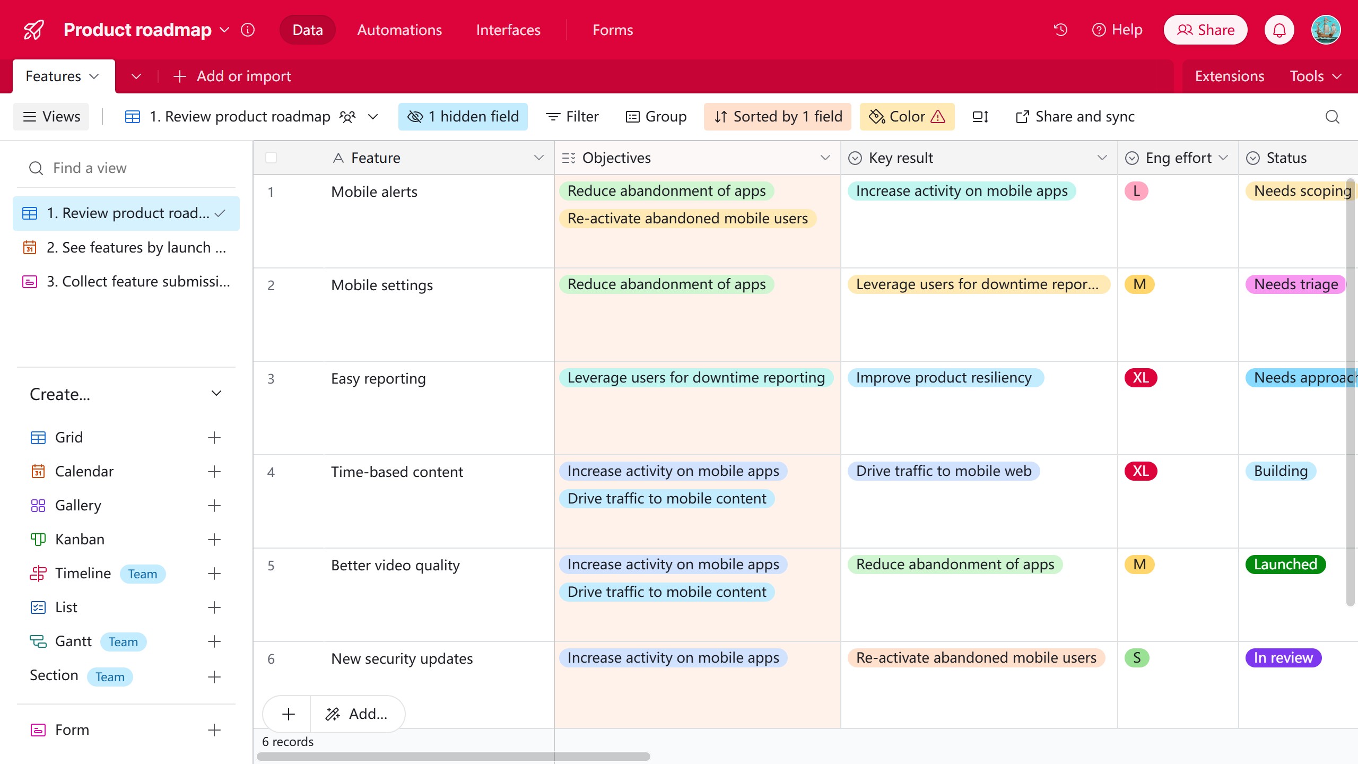This screenshot has height=764, width=1358.
Task: Click the Share button
Action: pyautogui.click(x=1205, y=30)
